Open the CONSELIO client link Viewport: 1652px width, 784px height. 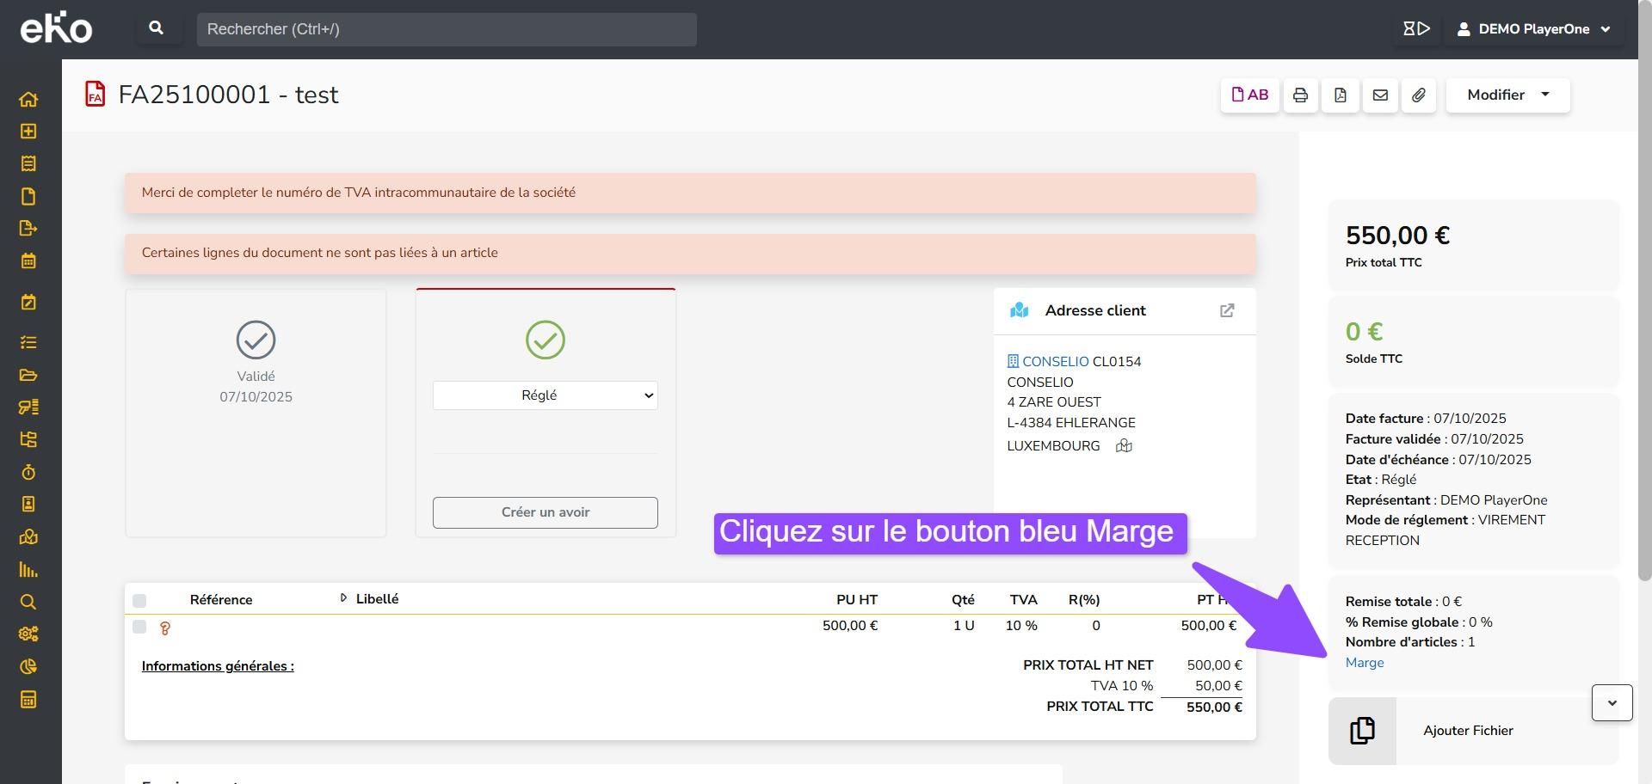pos(1055,362)
